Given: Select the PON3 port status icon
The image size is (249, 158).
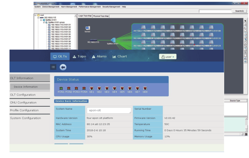Looking at the screenshot, I should (76, 88).
